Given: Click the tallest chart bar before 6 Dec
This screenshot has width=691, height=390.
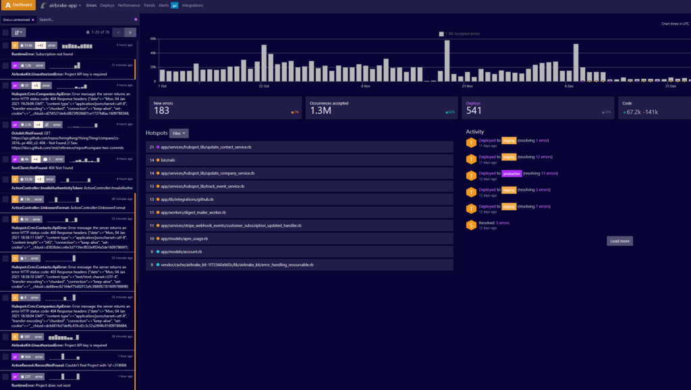Looking at the screenshot, I should (447, 61).
